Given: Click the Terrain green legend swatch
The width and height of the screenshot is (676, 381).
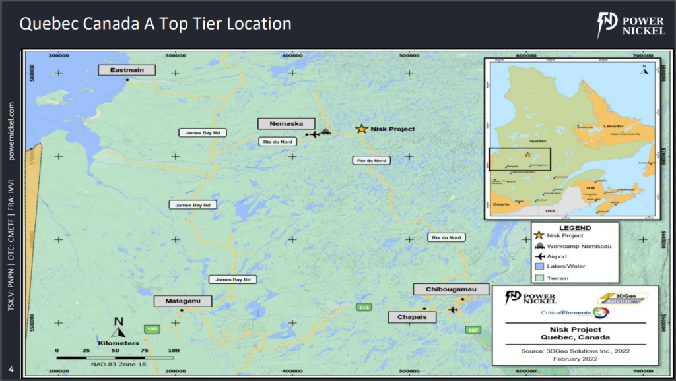Looking at the screenshot, I should (539, 278).
